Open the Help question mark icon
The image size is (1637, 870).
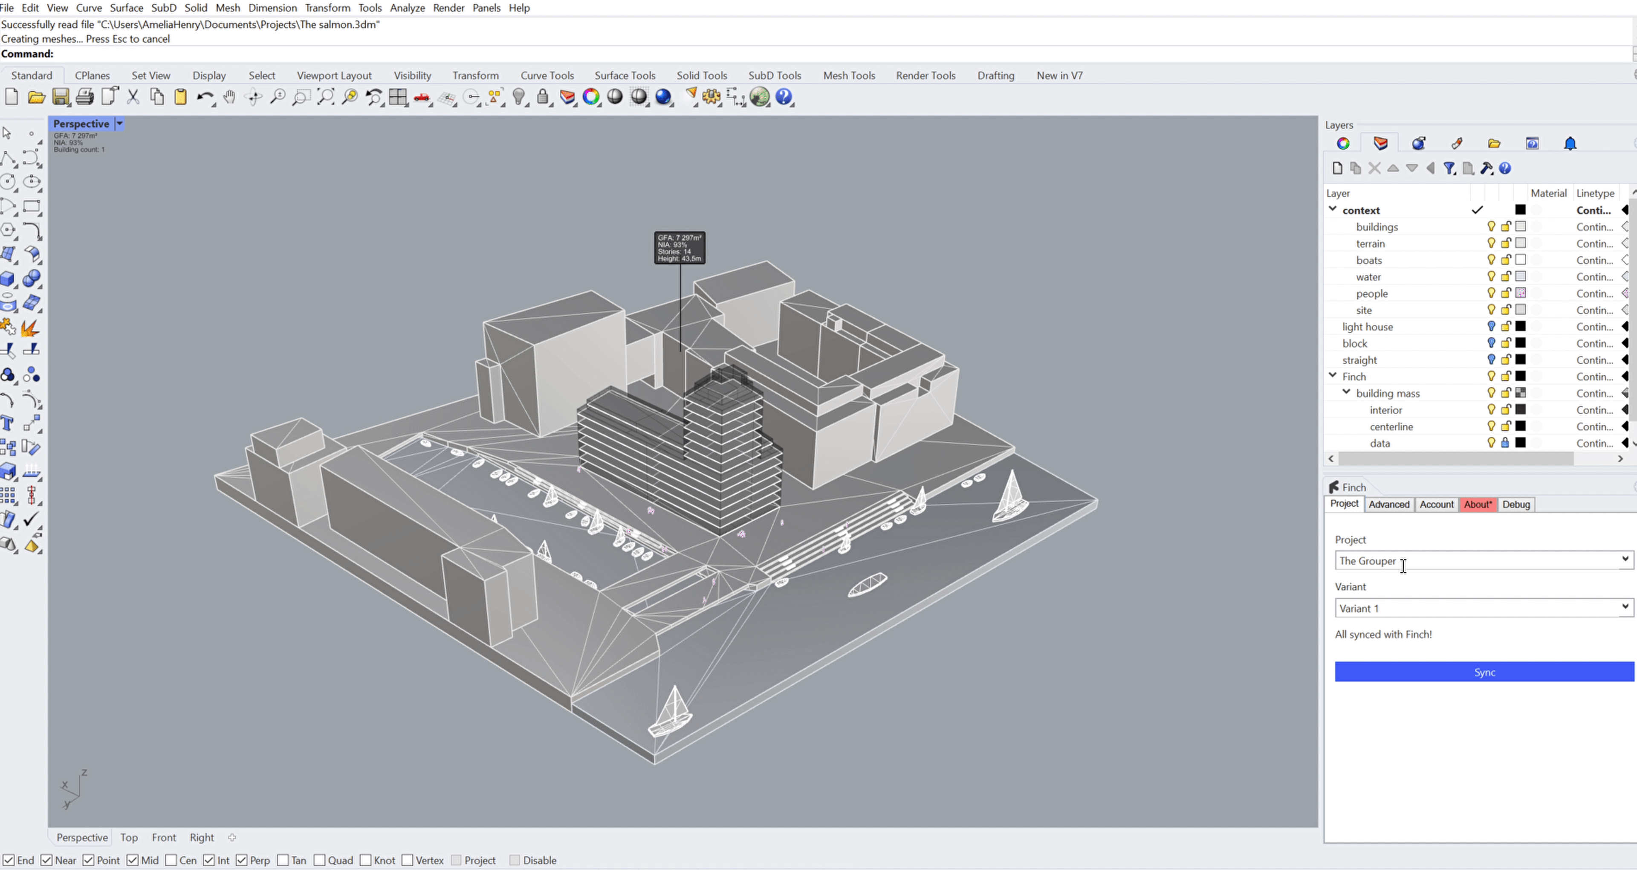tap(784, 97)
